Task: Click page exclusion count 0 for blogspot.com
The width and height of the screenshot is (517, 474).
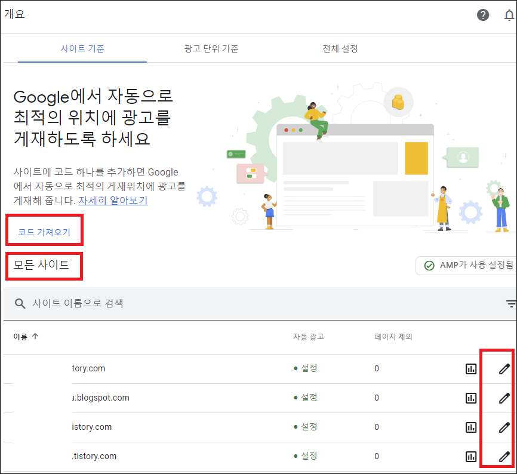Action: (x=377, y=398)
